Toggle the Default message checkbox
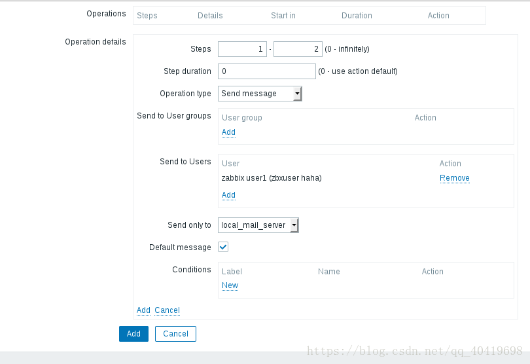530x364 pixels. tap(223, 247)
